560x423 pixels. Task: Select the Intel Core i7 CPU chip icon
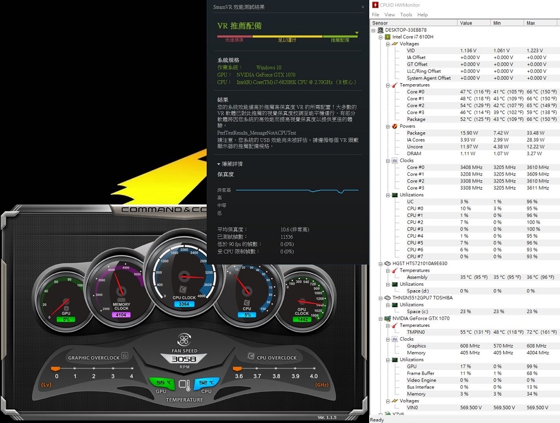click(x=388, y=37)
